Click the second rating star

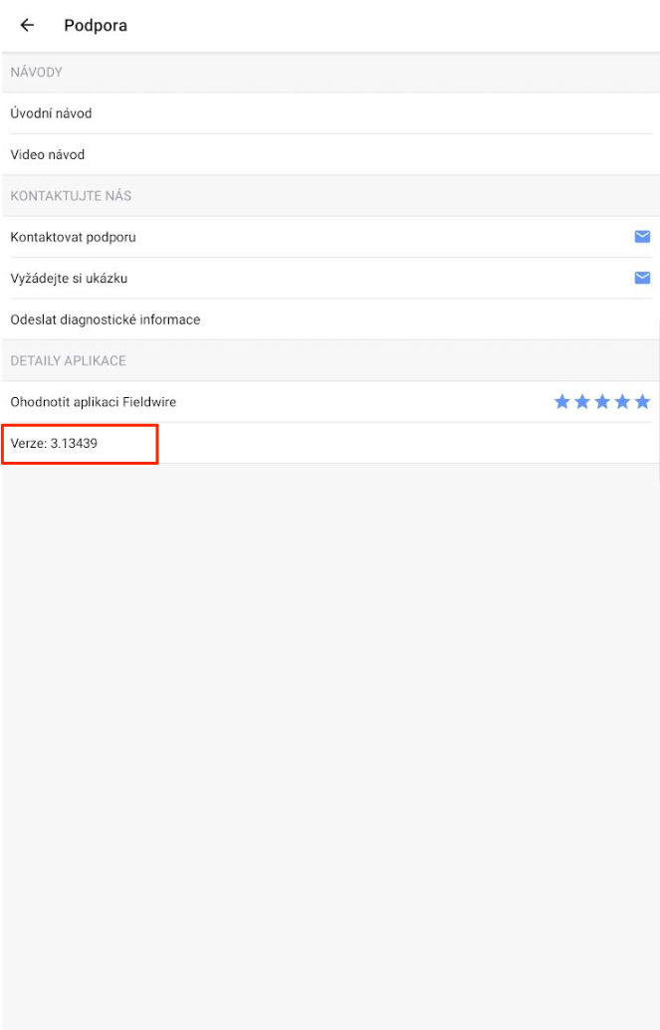click(x=582, y=402)
